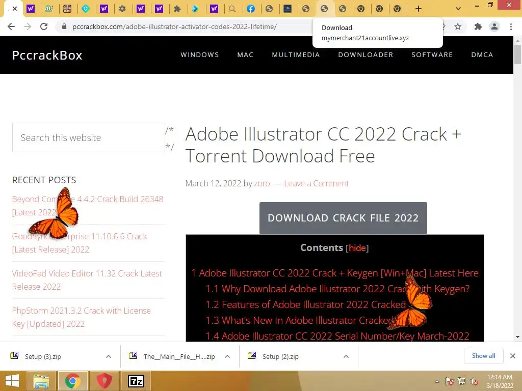Open the Beyond Compare 4.4.2 Crack post
This screenshot has height=391, width=522.
[88, 206]
